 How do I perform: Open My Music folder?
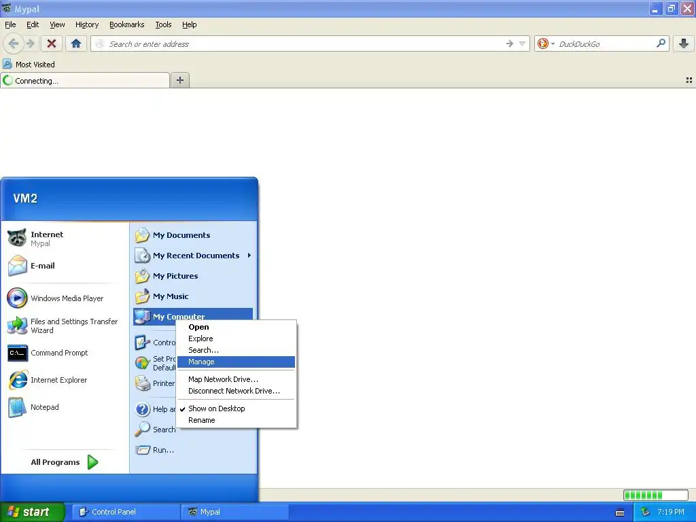pos(192,296)
